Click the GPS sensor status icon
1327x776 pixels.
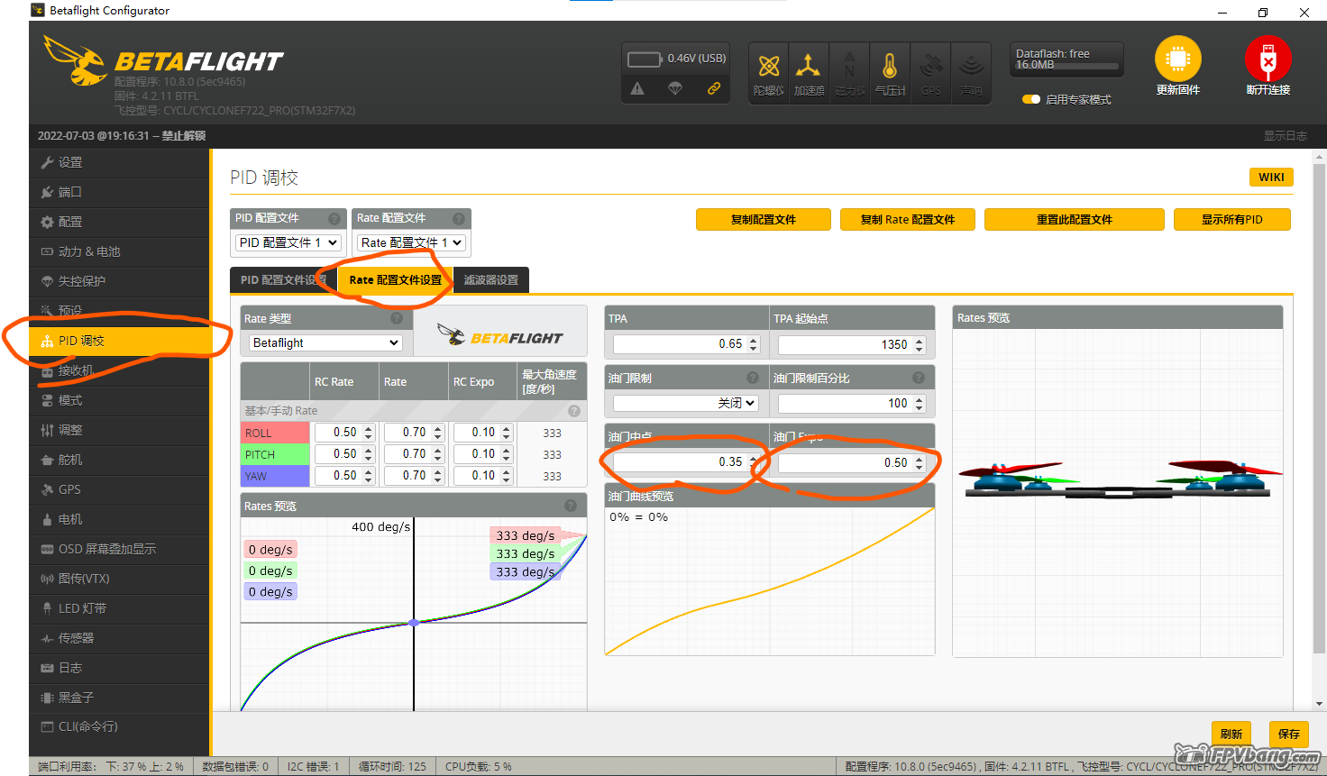point(931,66)
